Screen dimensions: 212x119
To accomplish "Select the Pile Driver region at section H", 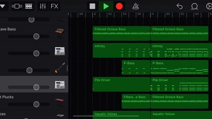I will coord(180,84).
